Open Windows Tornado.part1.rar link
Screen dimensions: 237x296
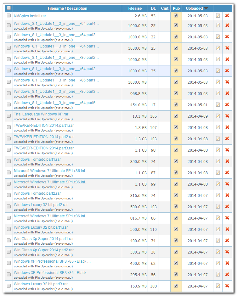tap(37, 159)
